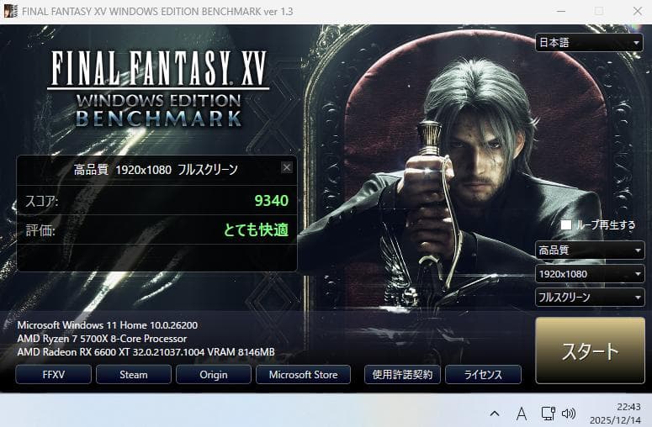Close the benchmark score results panel
This screenshot has height=427, width=652.
tap(287, 167)
